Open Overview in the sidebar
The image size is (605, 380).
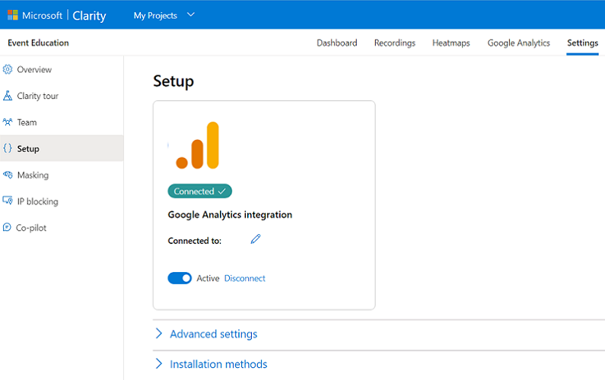click(x=62, y=69)
